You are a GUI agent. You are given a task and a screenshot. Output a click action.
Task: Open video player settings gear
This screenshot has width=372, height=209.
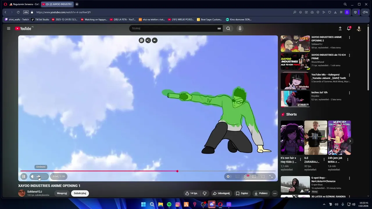246,176
